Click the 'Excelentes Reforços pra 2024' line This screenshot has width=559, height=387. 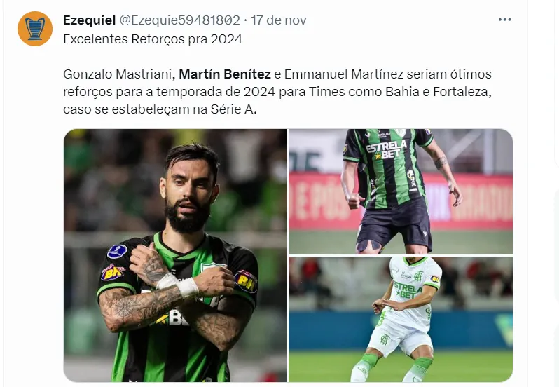[x=153, y=39]
